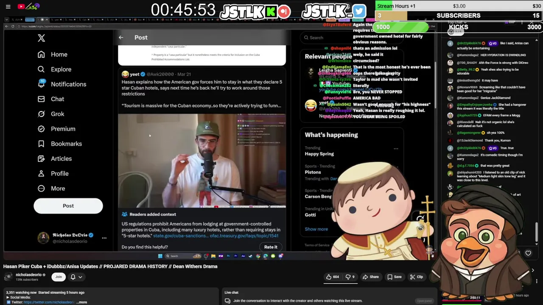Click Terms of Service footer link
Screen dimensions: 543x305
(x=317, y=245)
